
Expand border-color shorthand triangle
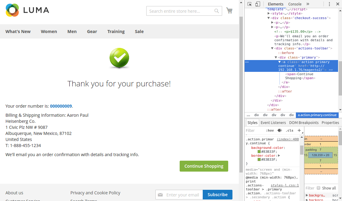279,156
